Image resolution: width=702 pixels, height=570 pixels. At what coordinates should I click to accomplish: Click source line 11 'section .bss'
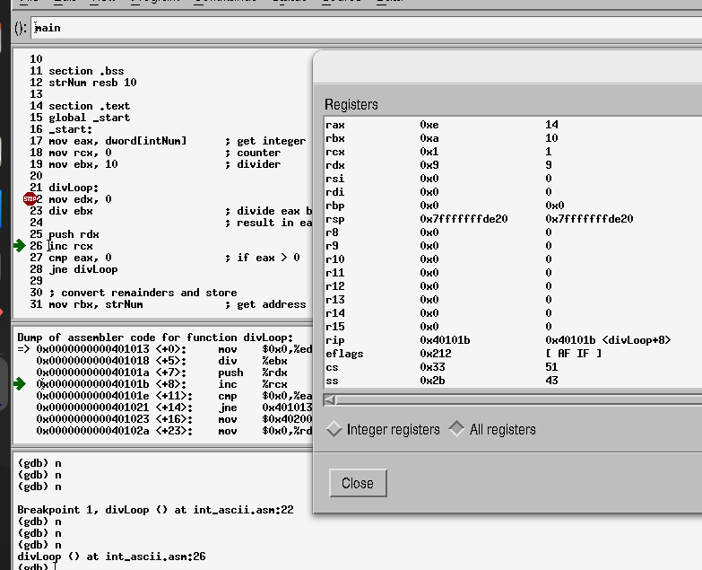pos(86,71)
